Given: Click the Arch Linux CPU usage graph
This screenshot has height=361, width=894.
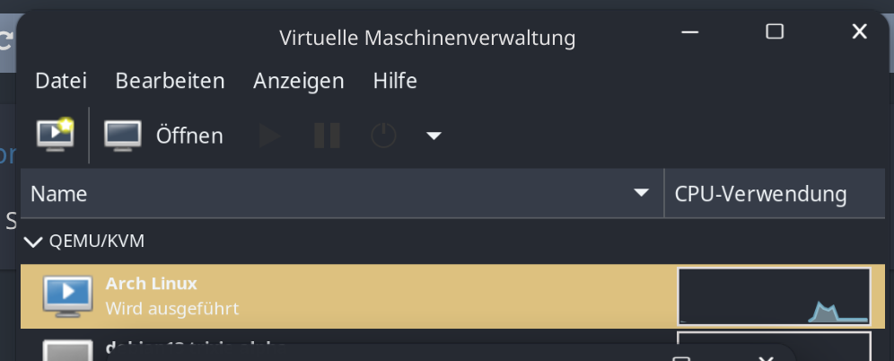Looking at the screenshot, I should (774, 296).
